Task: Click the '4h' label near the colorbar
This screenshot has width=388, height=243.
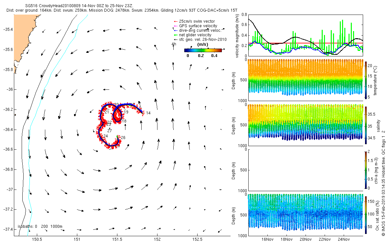Action: point(174,44)
